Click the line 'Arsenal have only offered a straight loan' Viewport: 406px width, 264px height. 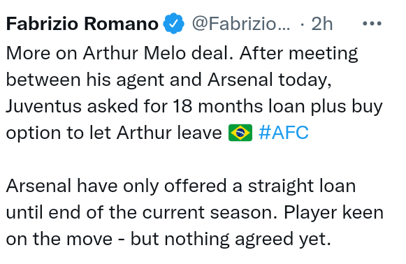click(x=181, y=186)
